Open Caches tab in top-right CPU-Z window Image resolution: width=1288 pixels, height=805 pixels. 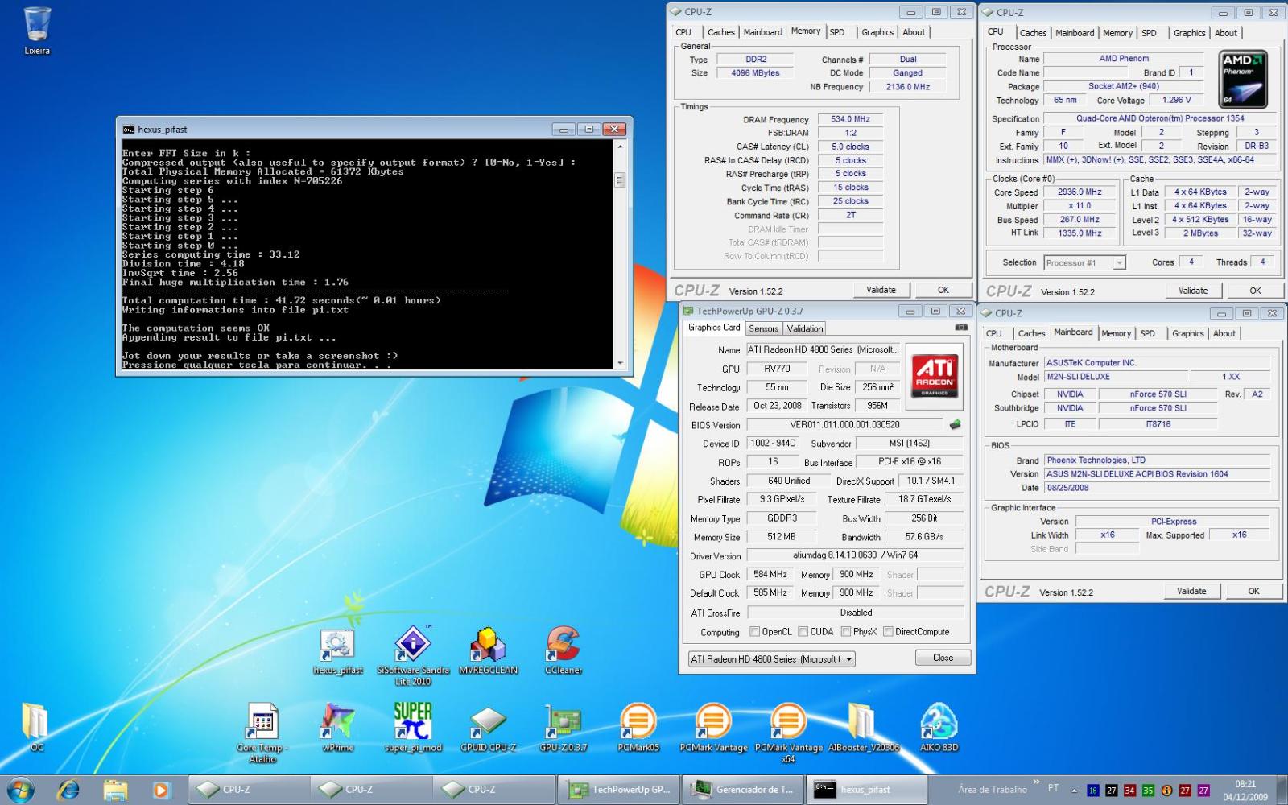click(1033, 33)
